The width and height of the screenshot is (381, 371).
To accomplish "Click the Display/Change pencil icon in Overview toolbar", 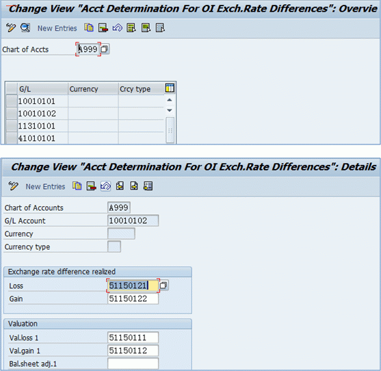I will point(11,27).
